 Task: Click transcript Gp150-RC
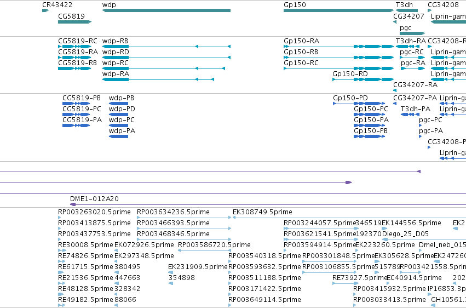(339, 69)
